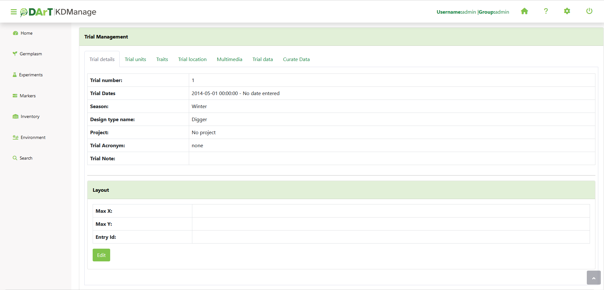The image size is (604, 290).
Task: Click the scroll-to-top arrow button
Action: point(593,278)
